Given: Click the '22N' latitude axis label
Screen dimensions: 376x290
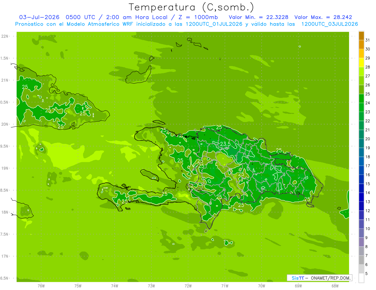Looking at the screenshot, I should (x=5, y=36).
